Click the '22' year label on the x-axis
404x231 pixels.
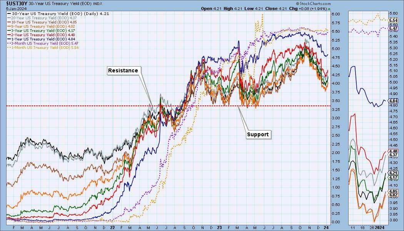112,228
